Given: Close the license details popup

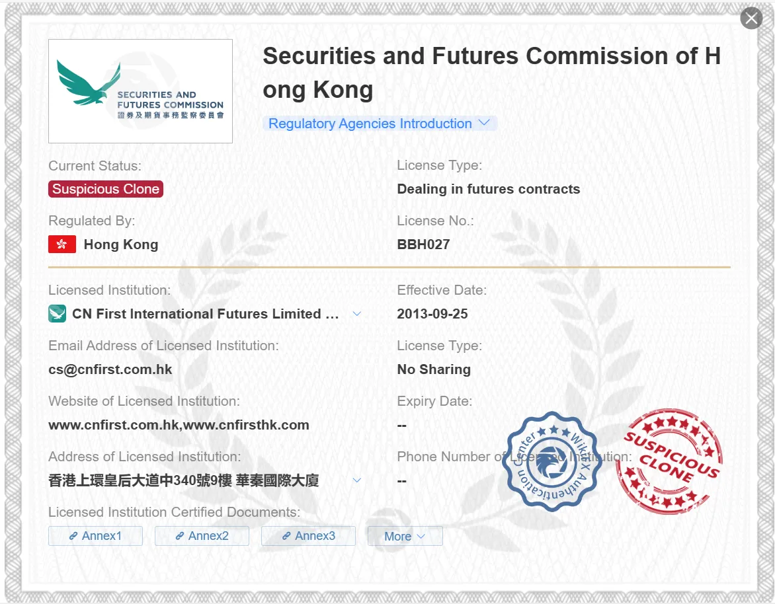Looking at the screenshot, I should pos(751,19).
